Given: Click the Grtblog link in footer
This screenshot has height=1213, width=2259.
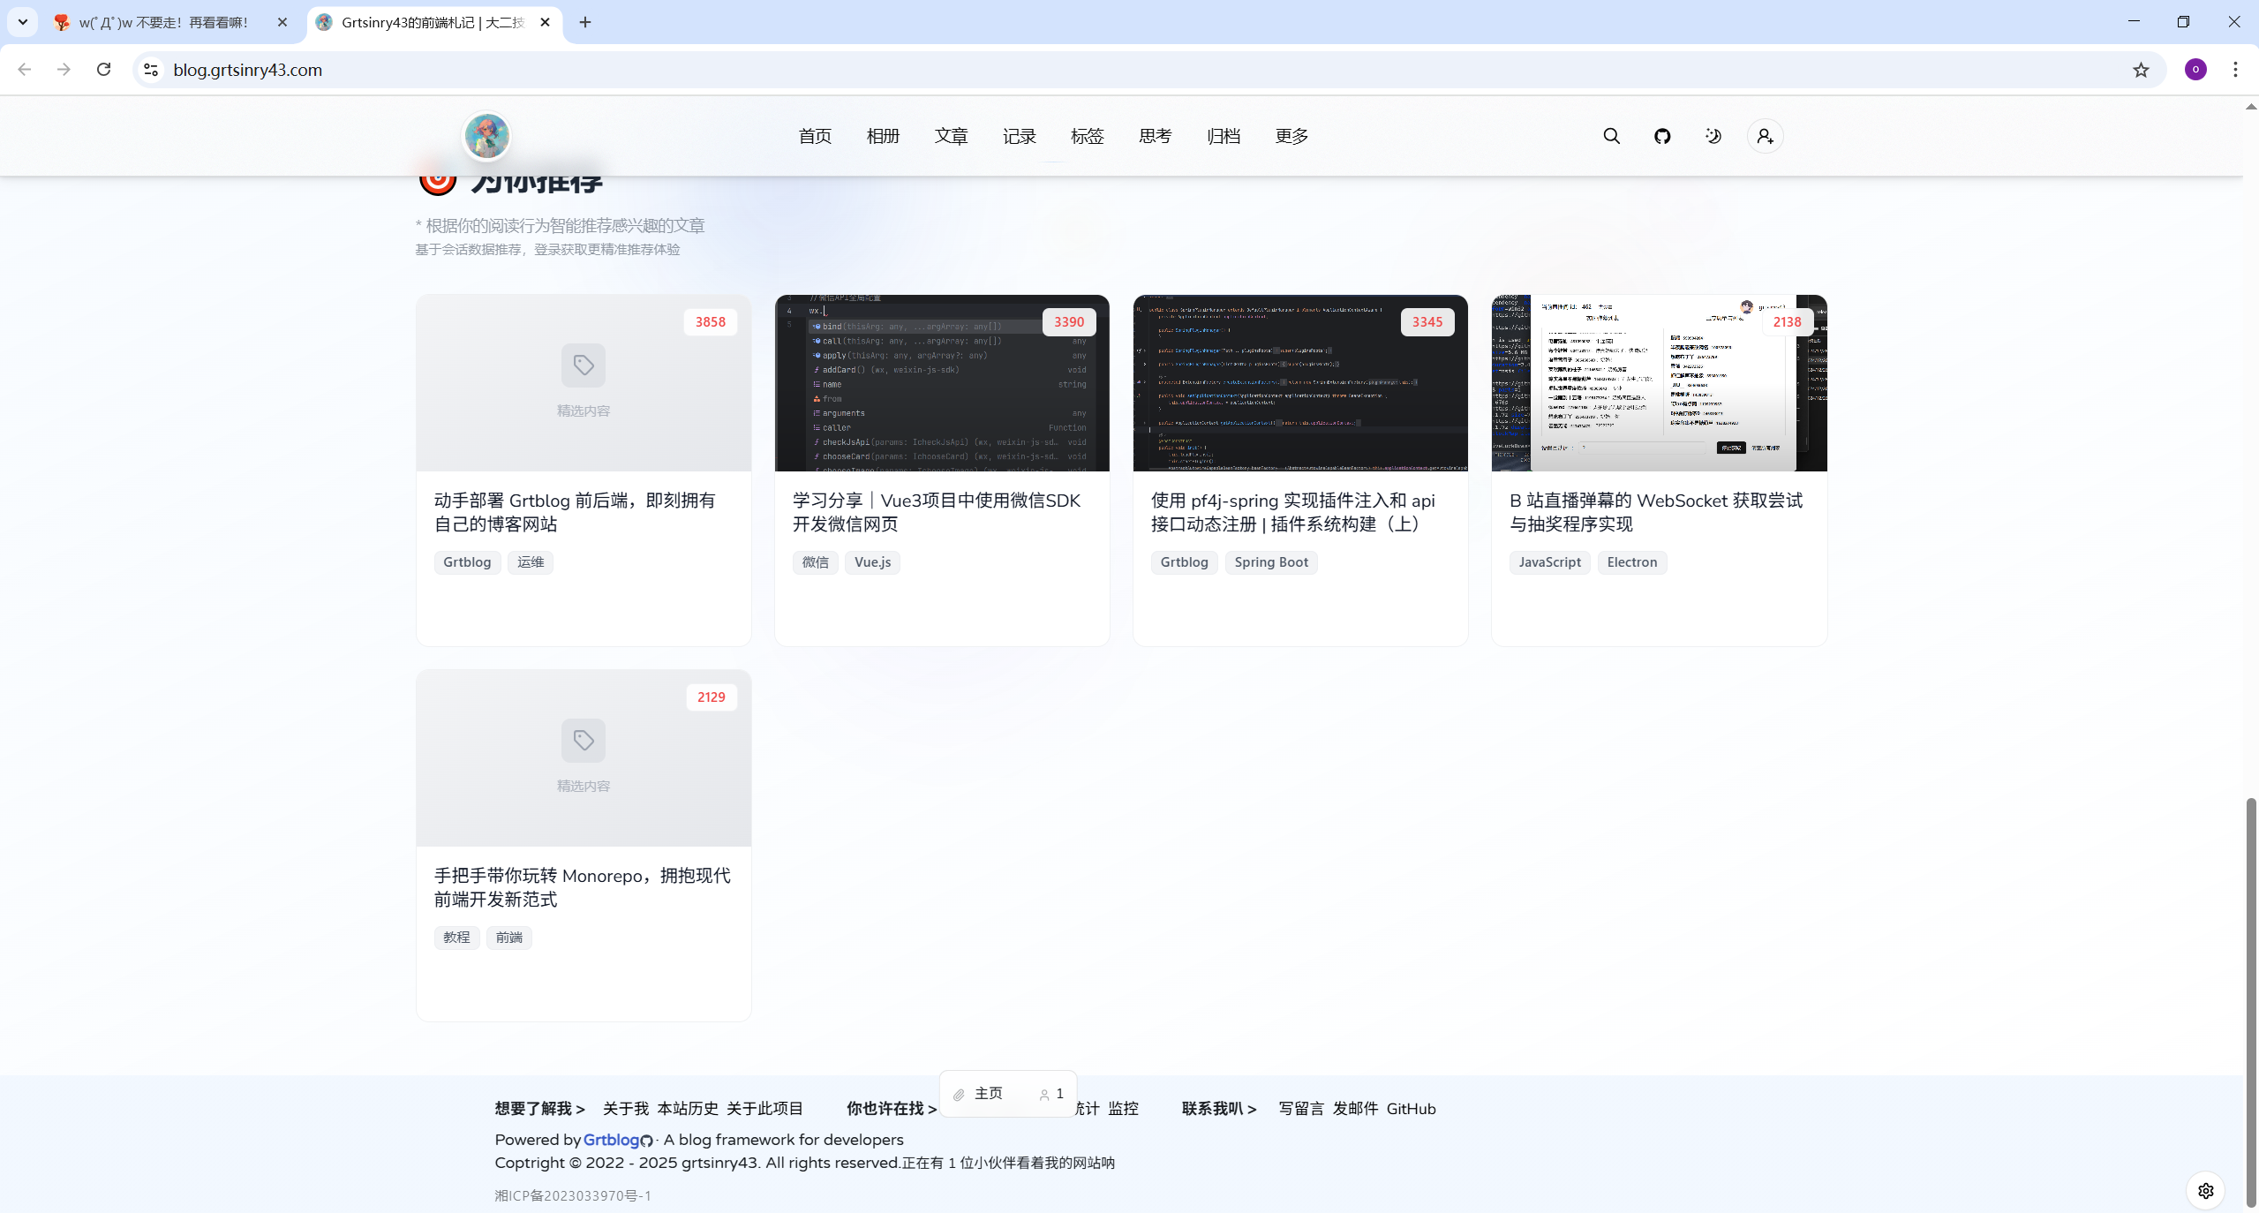Looking at the screenshot, I should [611, 1140].
